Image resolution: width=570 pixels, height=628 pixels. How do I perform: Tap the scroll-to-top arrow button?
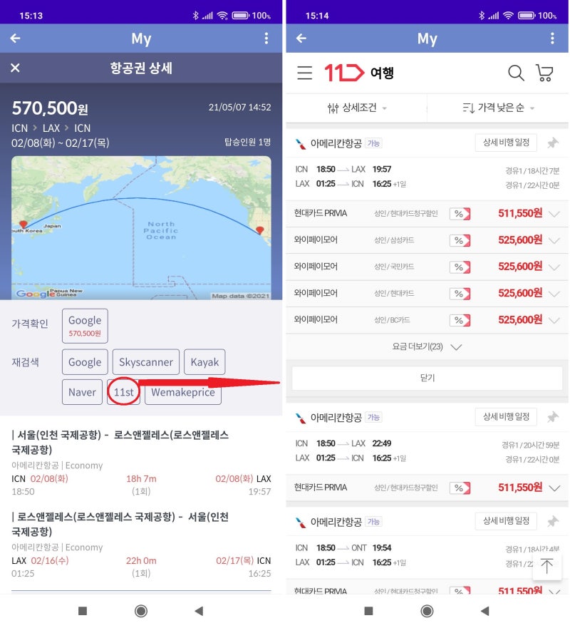coord(546,566)
